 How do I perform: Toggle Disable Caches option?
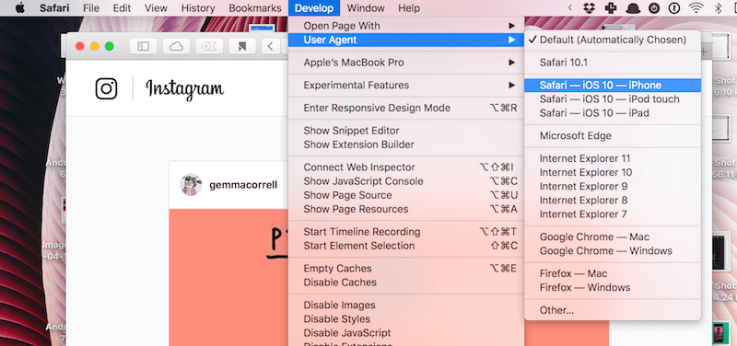click(x=406, y=283)
